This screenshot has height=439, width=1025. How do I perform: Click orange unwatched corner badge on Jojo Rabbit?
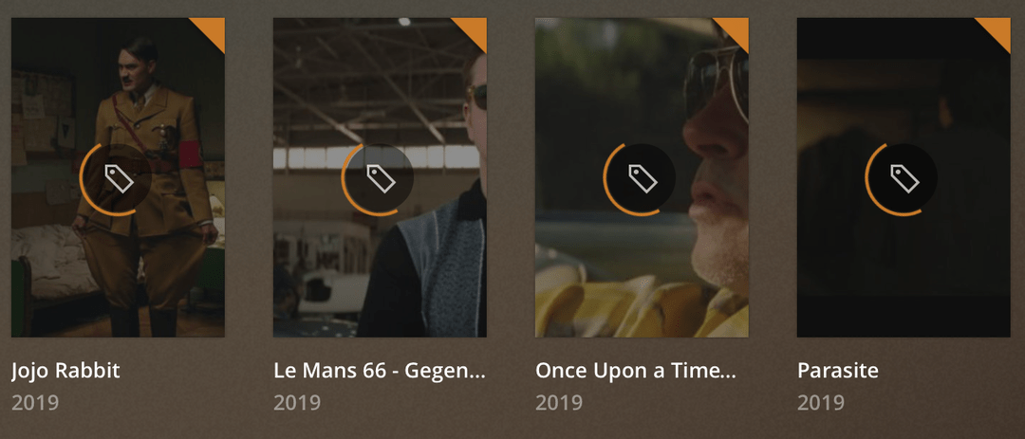[213, 29]
